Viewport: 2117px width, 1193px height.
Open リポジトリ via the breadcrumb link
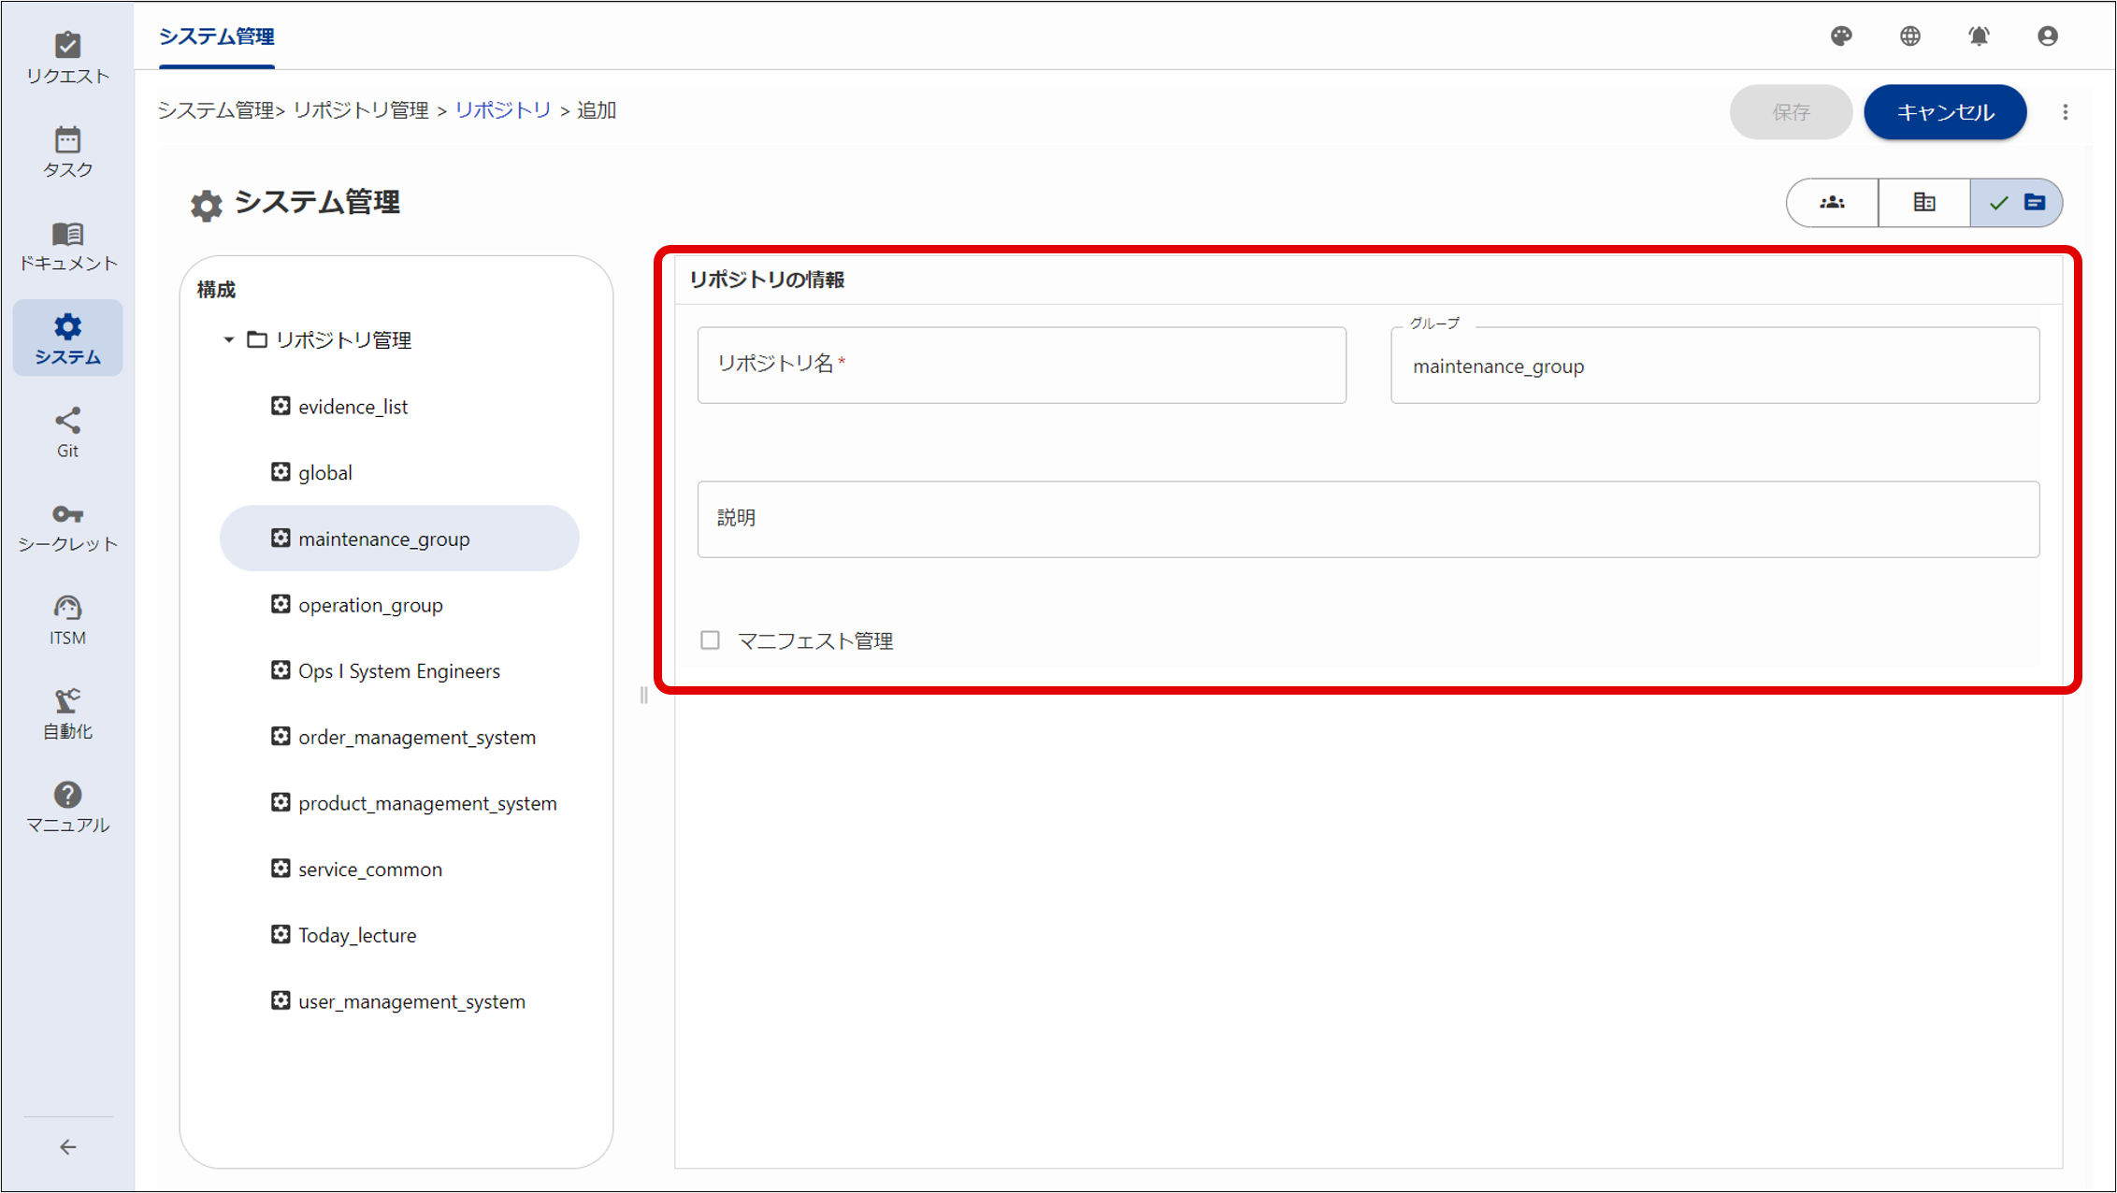[502, 109]
